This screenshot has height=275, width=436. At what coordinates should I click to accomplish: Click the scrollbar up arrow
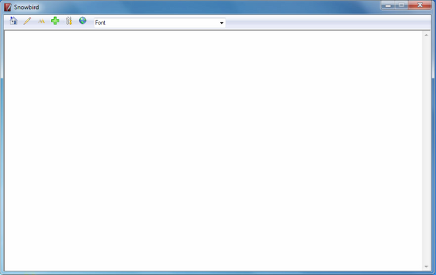[426, 35]
